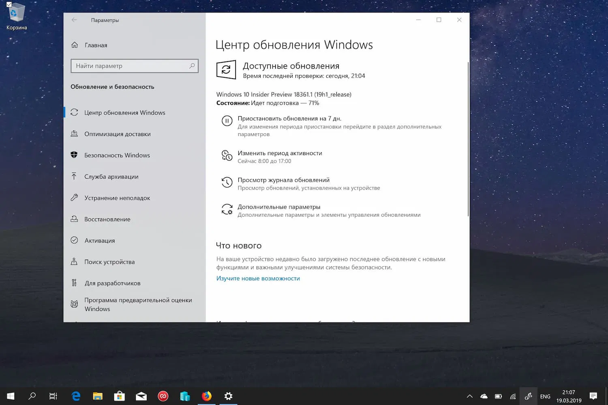Open the Изучите новые возможности link
Image resolution: width=608 pixels, height=405 pixels.
[x=258, y=278]
